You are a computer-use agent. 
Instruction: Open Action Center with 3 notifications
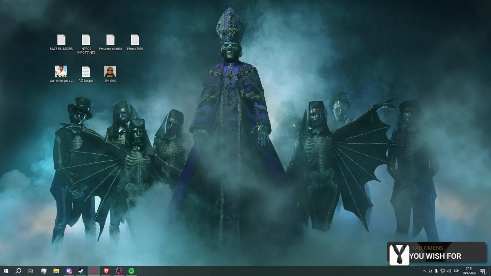[483, 271]
